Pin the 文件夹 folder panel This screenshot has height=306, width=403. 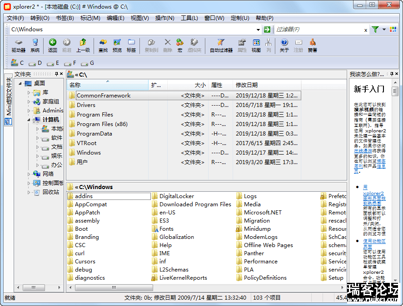tap(56, 74)
